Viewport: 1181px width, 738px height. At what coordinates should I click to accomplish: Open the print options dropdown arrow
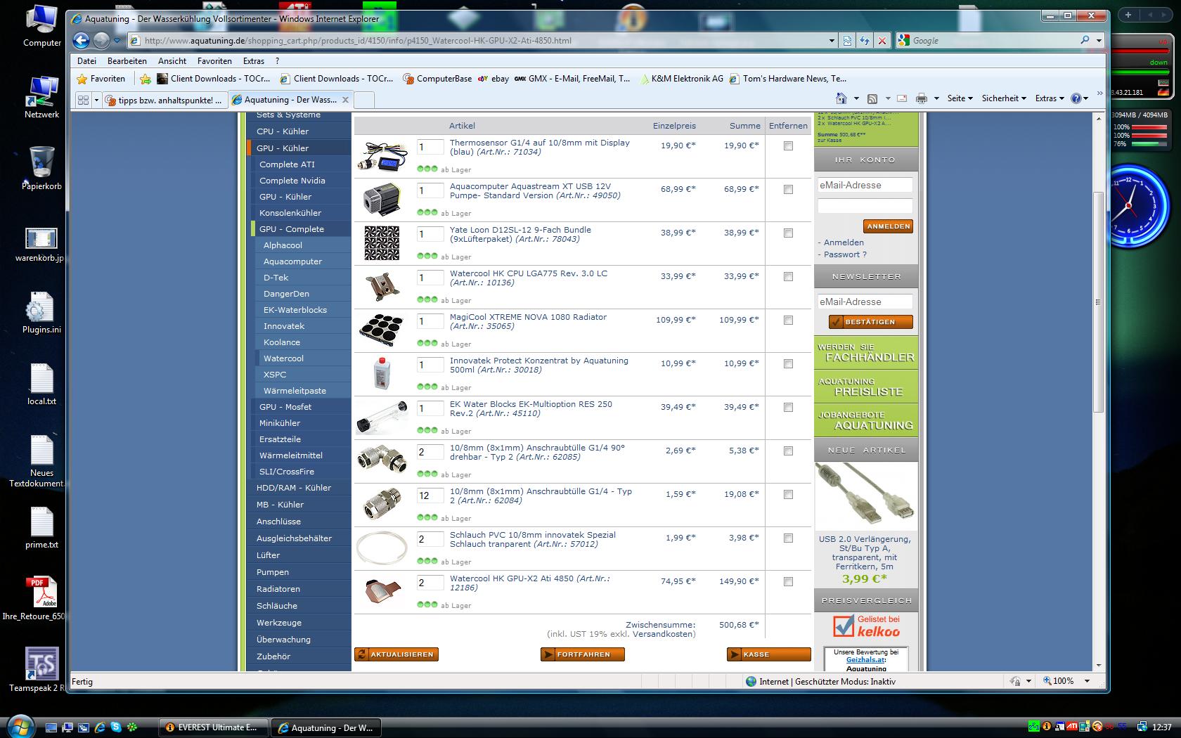coord(936,98)
